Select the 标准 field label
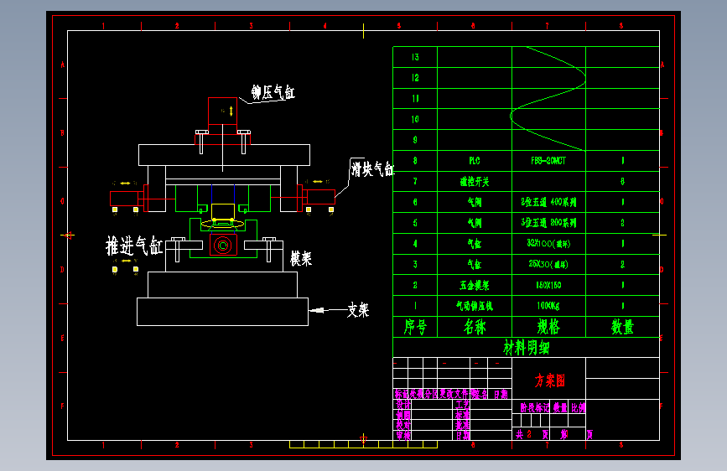The width and height of the screenshot is (727, 471). point(462,415)
